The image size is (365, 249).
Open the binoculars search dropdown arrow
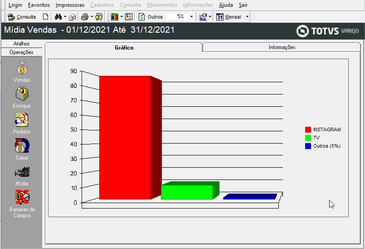65,17
